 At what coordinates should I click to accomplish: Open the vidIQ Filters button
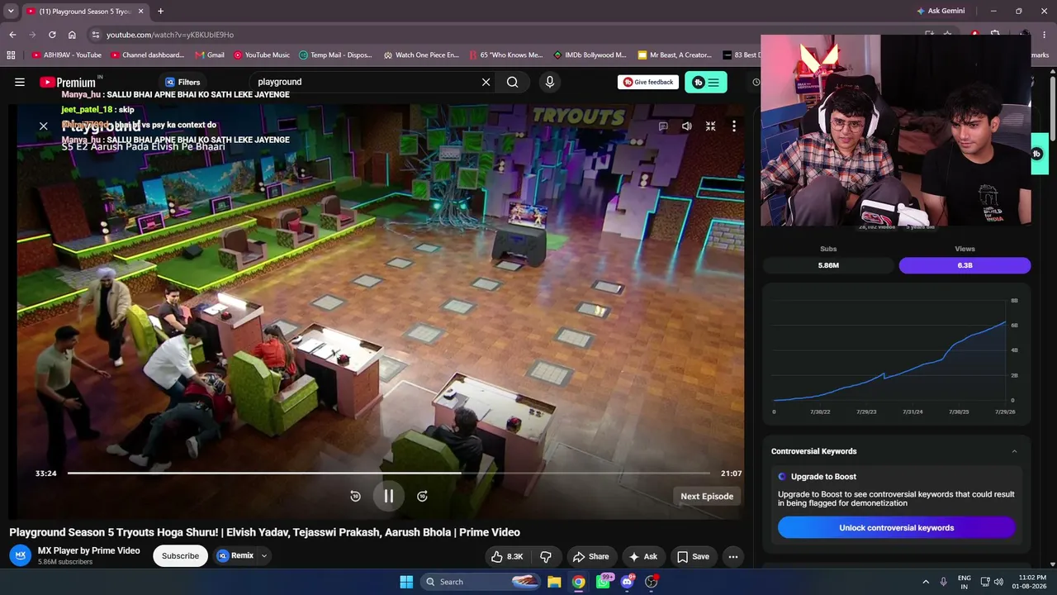click(182, 82)
